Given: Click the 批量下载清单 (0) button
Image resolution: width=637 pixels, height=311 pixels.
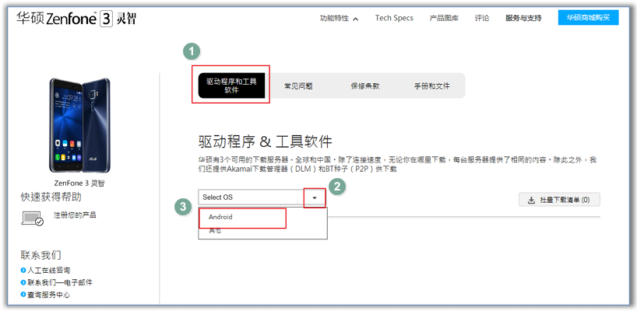Looking at the screenshot, I should (x=559, y=200).
